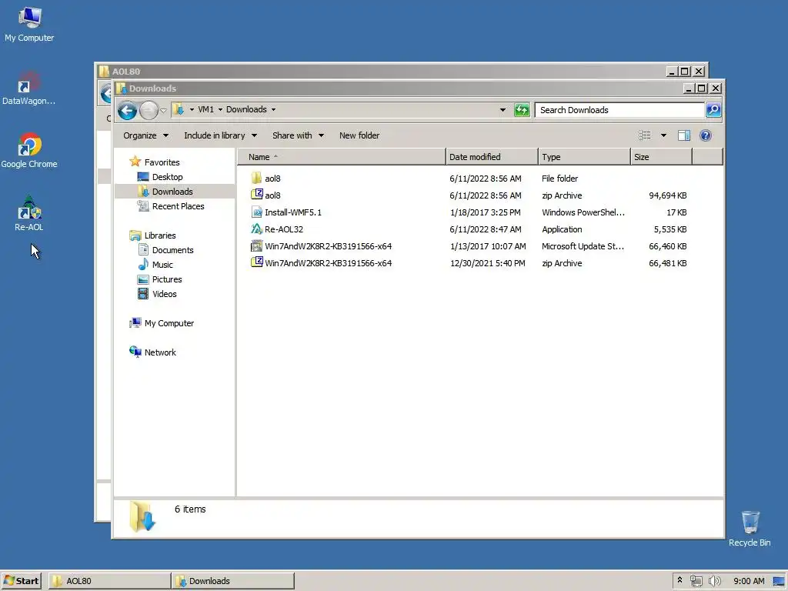
Task: Create a New folder
Action: tap(359, 135)
